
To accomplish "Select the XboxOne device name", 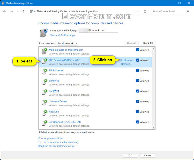I will 54,111.
